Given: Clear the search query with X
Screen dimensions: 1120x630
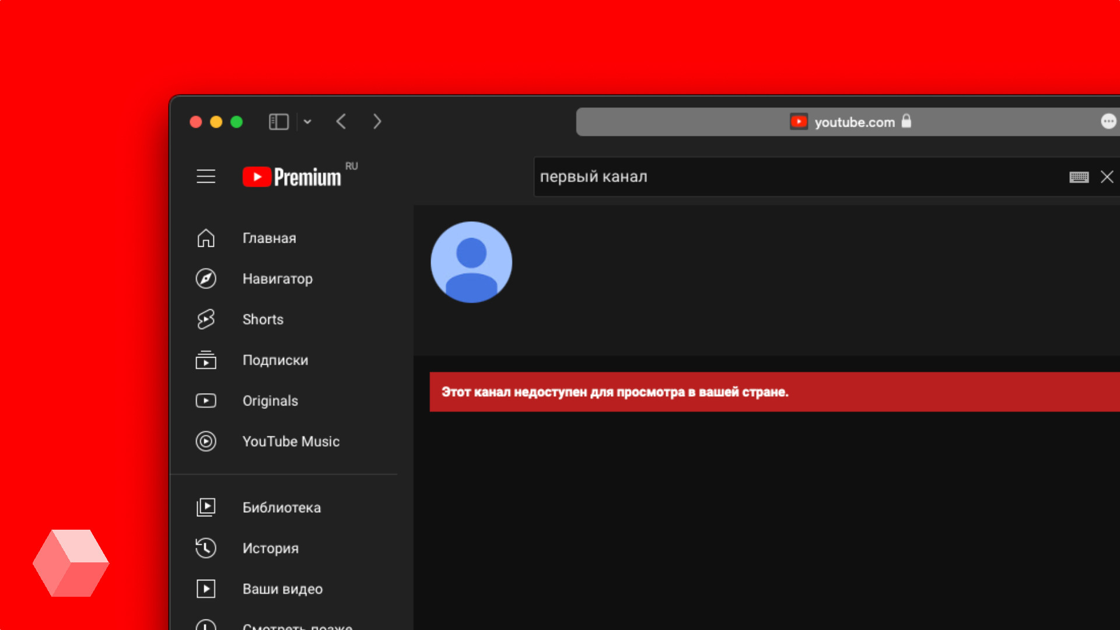Looking at the screenshot, I should (x=1107, y=177).
